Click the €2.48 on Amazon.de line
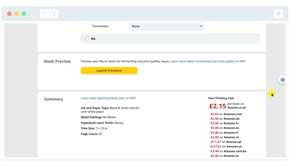The image size is (290, 166). [225, 119]
